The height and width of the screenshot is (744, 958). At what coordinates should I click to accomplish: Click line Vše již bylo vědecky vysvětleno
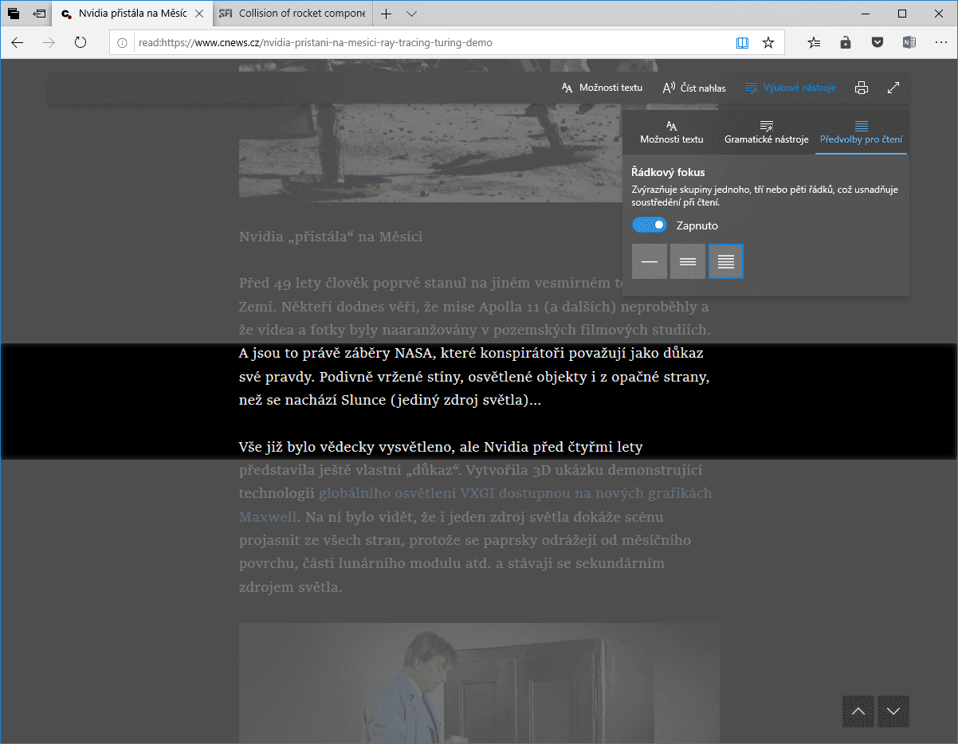click(441, 447)
